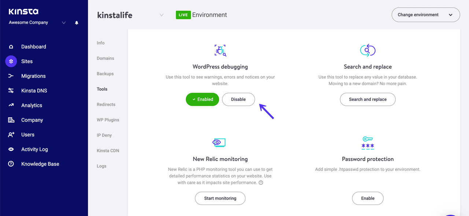Open Knowledge Base in the sidebar
This screenshot has height=216, width=469.
(40, 164)
